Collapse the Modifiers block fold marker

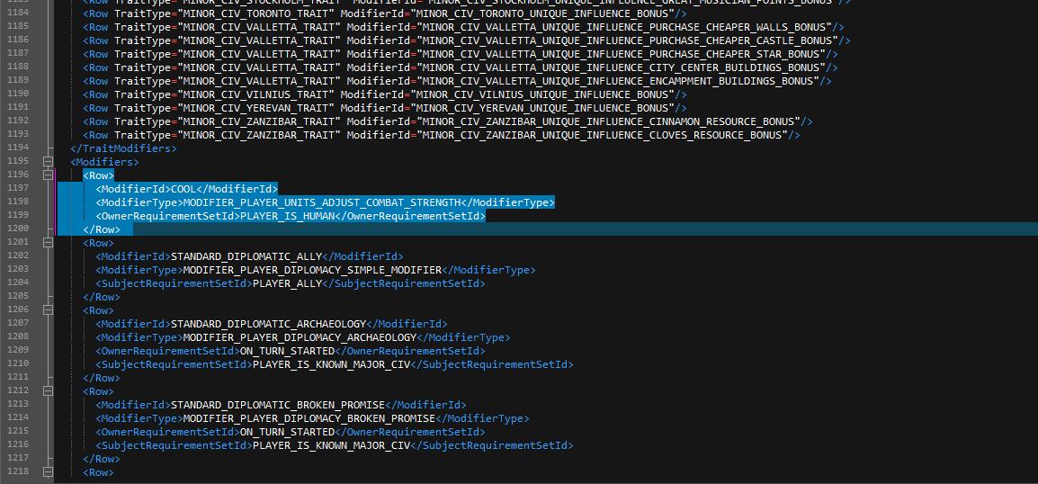[x=48, y=162]
